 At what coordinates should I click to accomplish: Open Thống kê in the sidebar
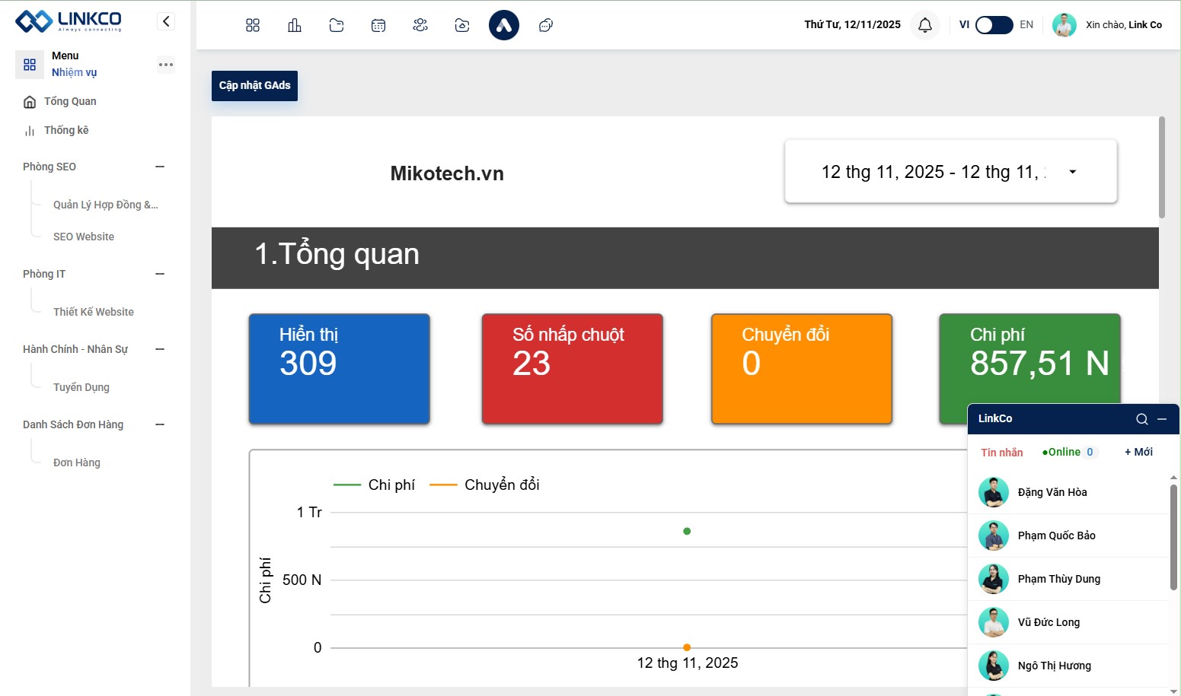coord(66,130)
